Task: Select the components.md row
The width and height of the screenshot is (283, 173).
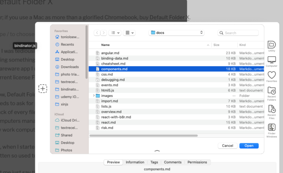Action: tap(176, 69)
